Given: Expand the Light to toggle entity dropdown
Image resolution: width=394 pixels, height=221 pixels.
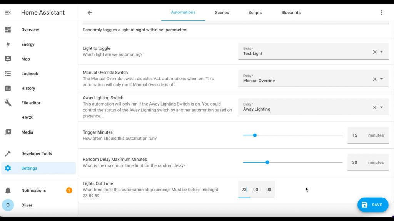Looking at the screenshot, I should pyautogui.click(x=381, y=52).
